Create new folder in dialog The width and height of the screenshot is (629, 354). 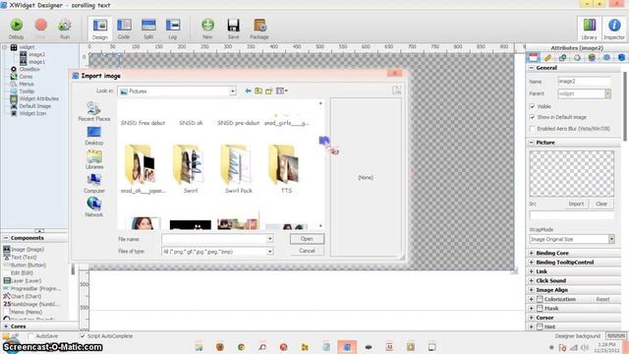coord(268,91)
